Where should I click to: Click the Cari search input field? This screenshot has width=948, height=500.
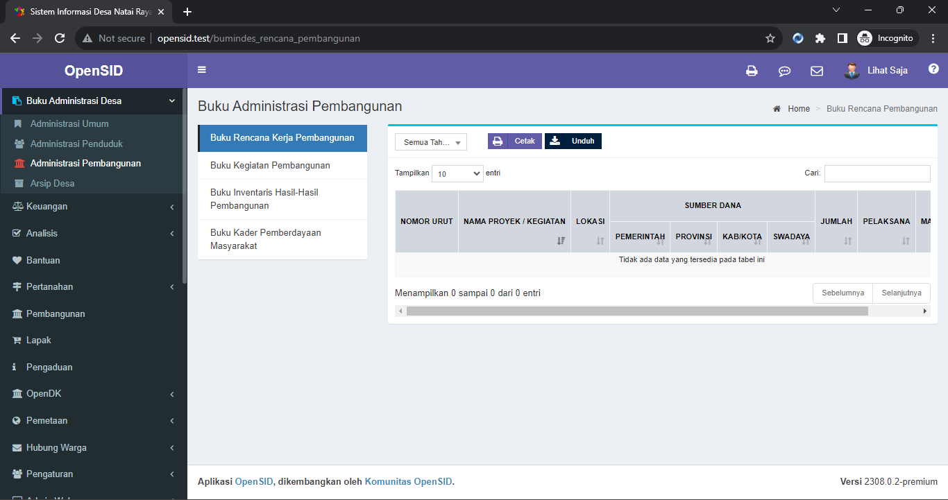(x=877, y=173)
